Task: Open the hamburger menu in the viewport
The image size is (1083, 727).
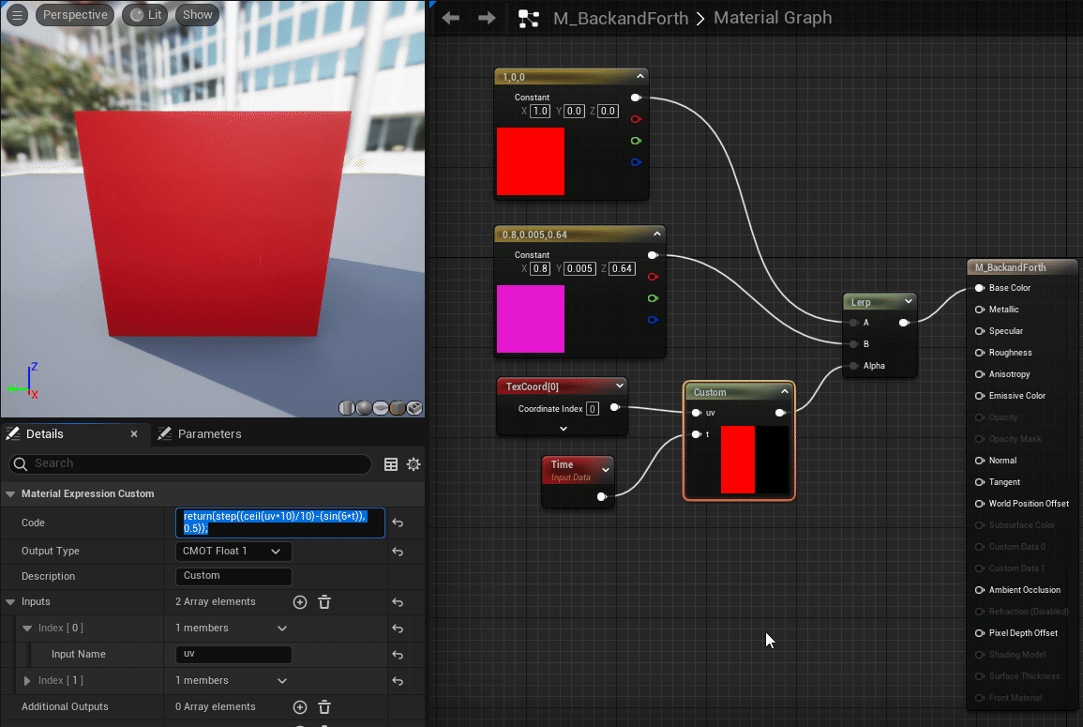Action: (x=17, y=14)
